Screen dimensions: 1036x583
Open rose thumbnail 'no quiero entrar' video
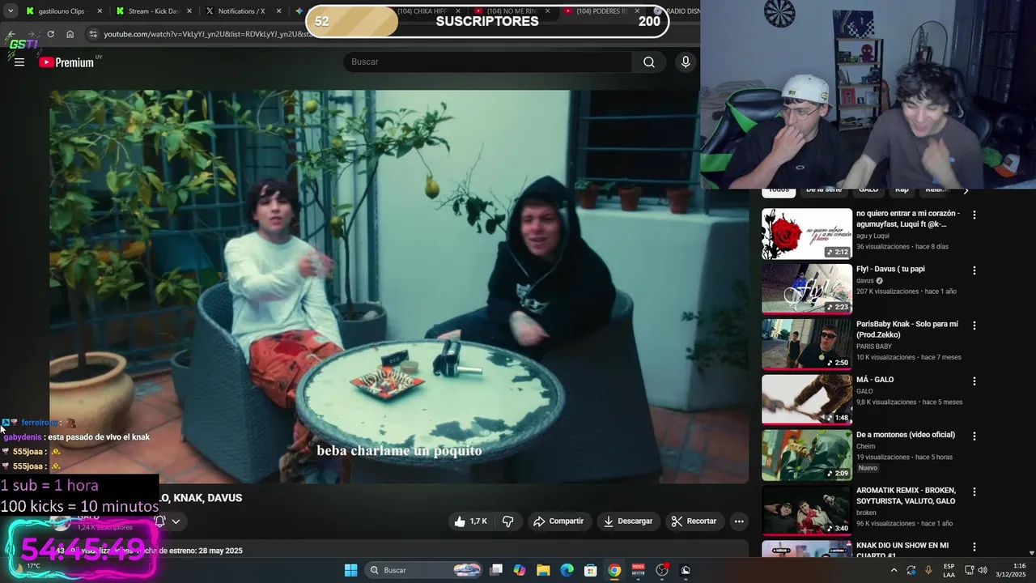tap(807, 234)
